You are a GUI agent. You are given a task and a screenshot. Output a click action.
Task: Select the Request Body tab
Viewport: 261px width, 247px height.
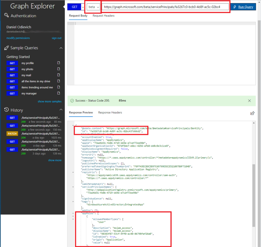click(x=78, y=16)
